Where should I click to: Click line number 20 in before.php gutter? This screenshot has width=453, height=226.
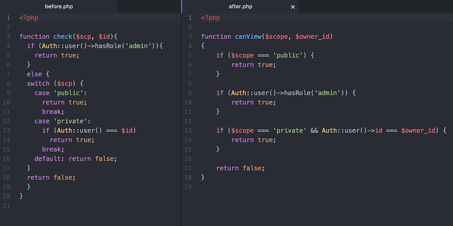point(7,196)
